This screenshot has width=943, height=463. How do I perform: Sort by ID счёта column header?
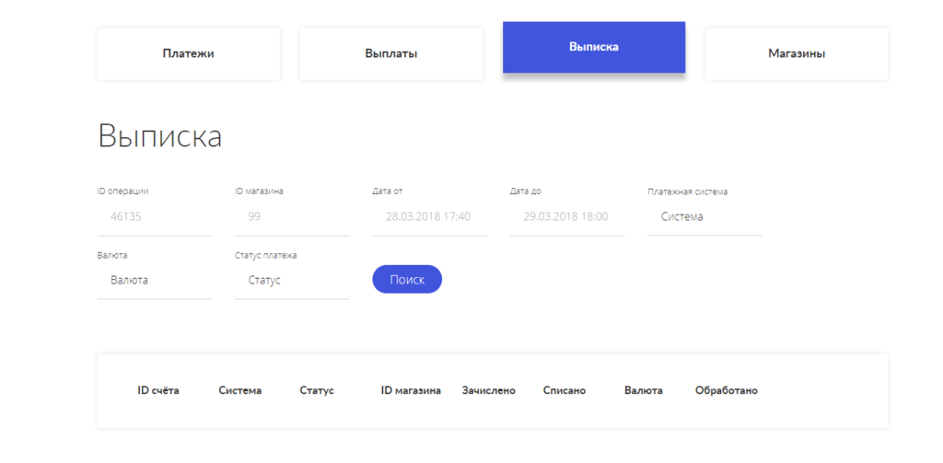(x=158, y=390)
